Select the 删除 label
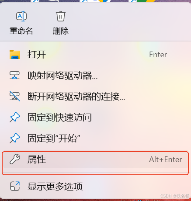The image size is (191, 201). click(x=61, y=31)
